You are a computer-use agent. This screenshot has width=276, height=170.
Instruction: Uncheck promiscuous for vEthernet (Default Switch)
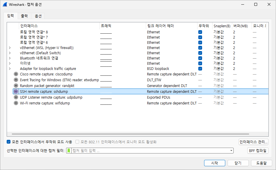coord(200,53)
